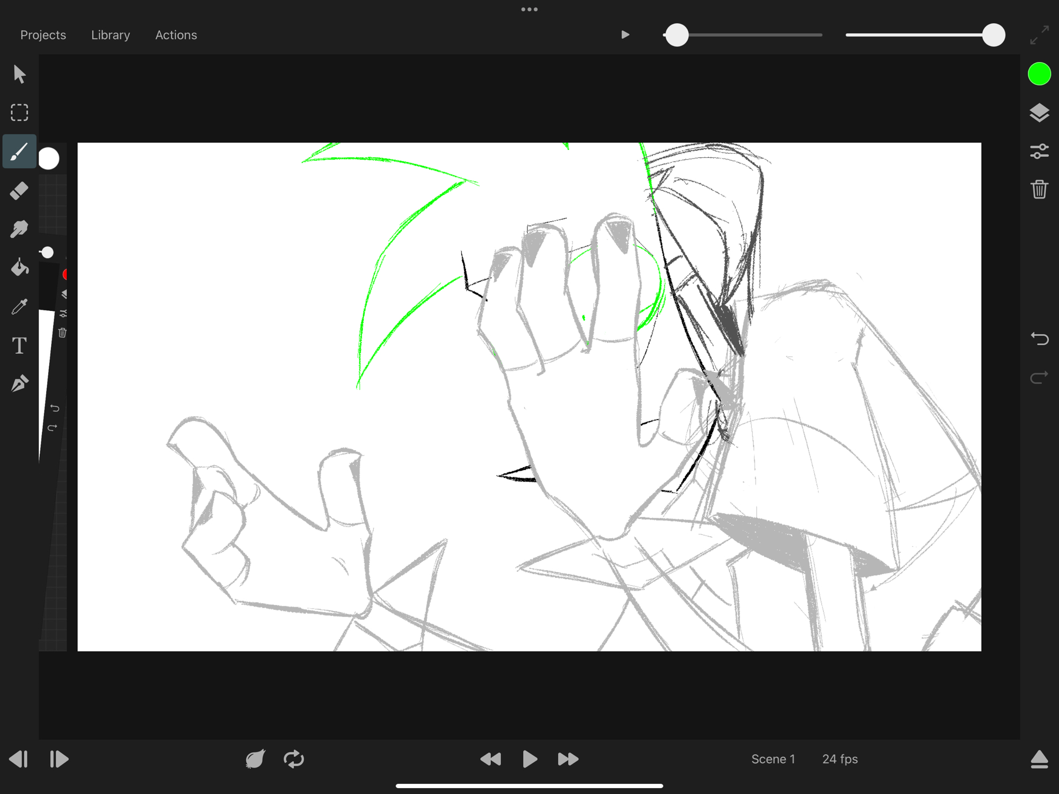Select the Eraser tool
The width and height of the screenshot is (1059, 794).
[20, 191]
